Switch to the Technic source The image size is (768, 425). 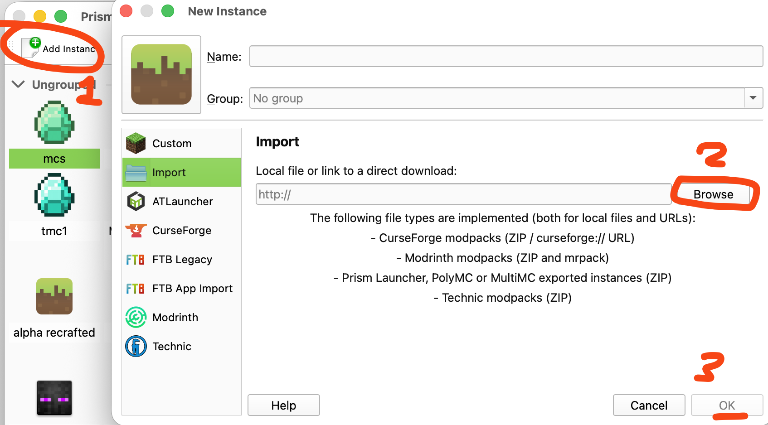point(182,346)
